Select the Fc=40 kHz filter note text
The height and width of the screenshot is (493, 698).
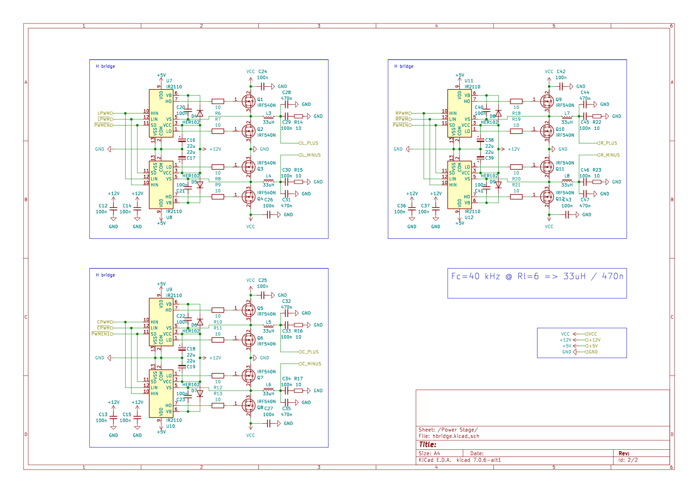tap(537, 276)
